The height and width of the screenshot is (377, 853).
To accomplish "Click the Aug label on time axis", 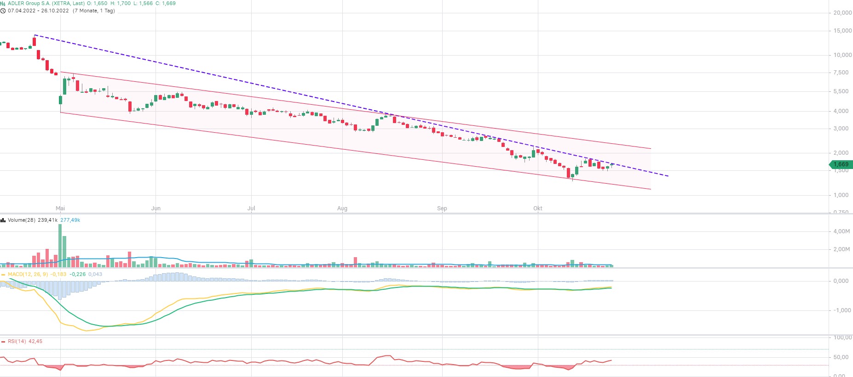I will click(342, 208).
